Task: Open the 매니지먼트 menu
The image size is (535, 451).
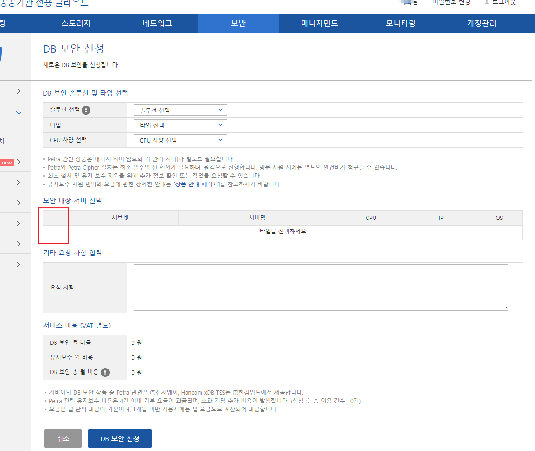Action: [320, 23]
